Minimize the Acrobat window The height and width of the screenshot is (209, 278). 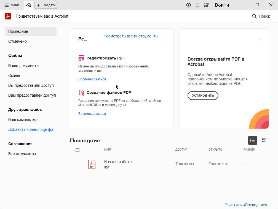[244, 5]
